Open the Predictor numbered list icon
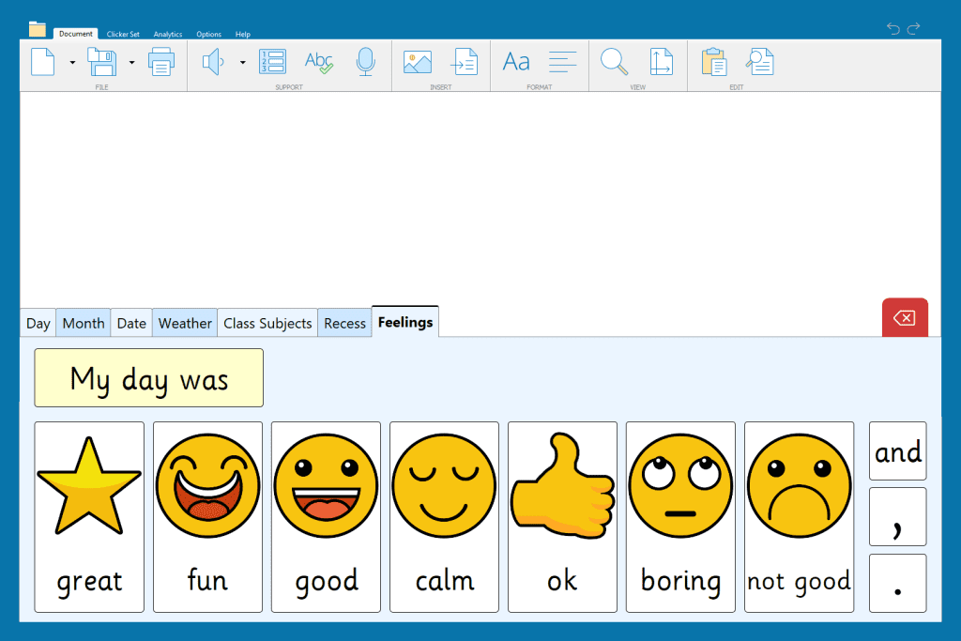The height and width of the screenshot is (641, 961). (x=272, y=62)
